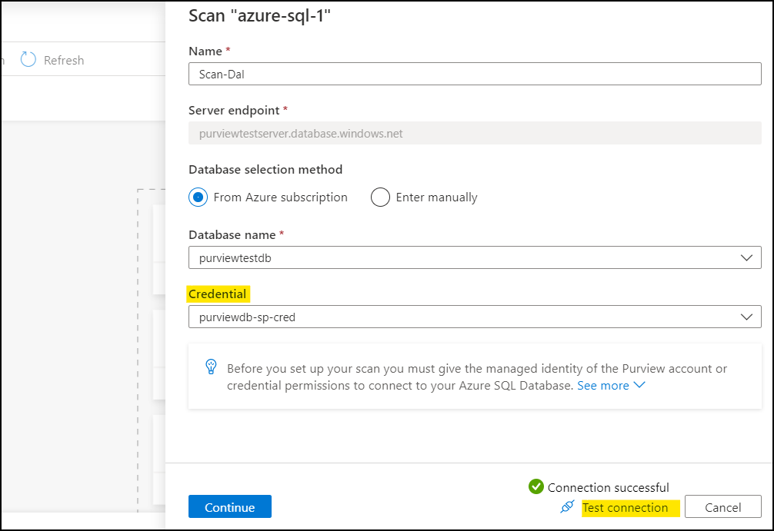Expand the See more chevron arrow
Screen dimensions: 774x531
pos(639,385)
